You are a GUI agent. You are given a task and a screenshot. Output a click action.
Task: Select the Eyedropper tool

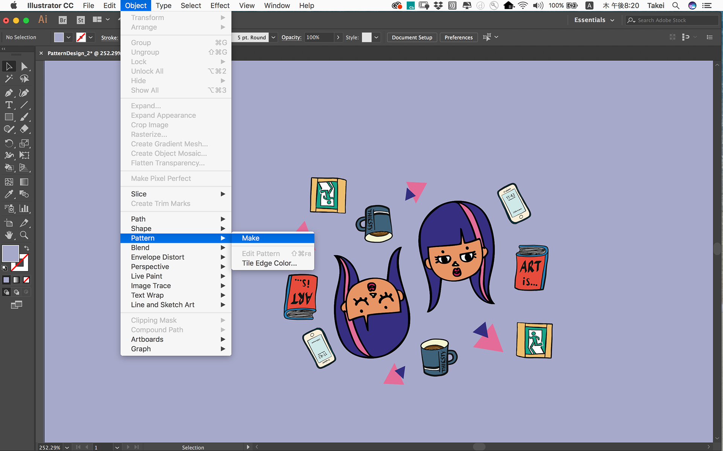[x=9, y=194]
